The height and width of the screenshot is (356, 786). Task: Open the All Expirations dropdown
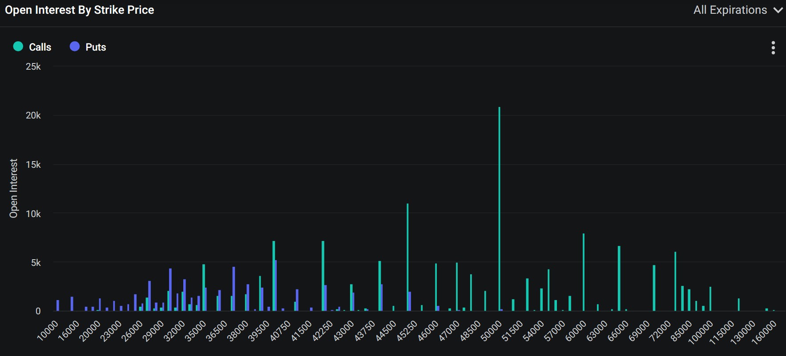point(730,10)
